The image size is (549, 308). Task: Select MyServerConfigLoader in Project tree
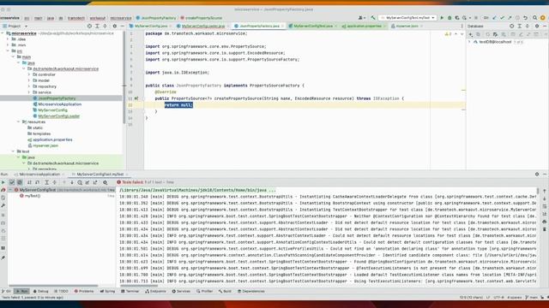(59, 116)
